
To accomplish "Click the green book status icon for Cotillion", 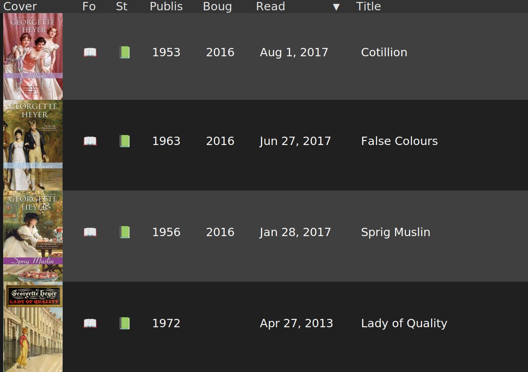I will pos(125,52).
